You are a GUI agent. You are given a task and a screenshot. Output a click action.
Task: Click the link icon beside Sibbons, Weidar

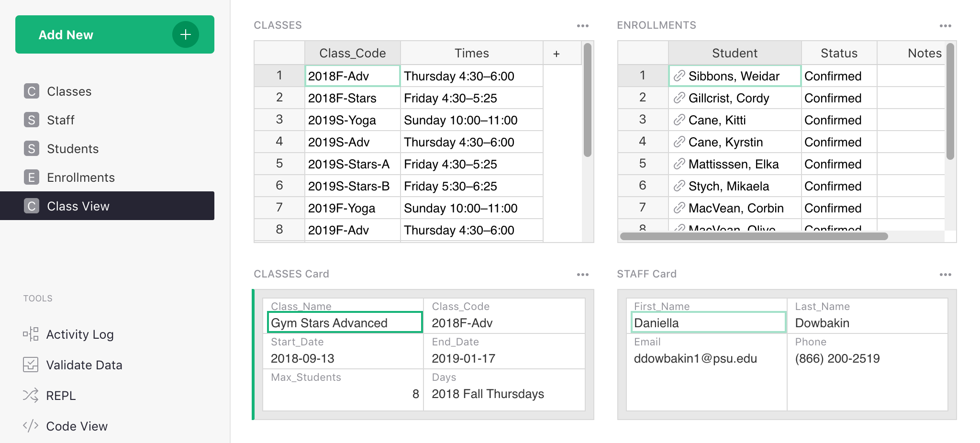(679, 76)
